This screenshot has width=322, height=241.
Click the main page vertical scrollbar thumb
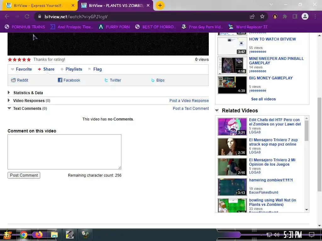pyautogui.click(x=319, y=144)
